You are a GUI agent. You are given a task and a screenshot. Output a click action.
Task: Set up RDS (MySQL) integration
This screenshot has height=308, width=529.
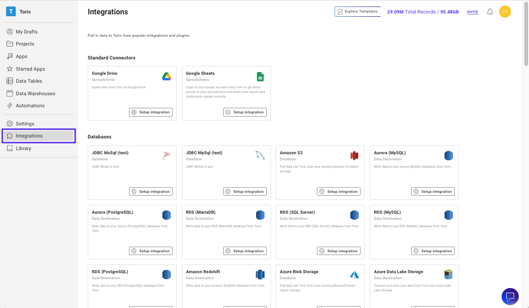[x=433, y=251]
